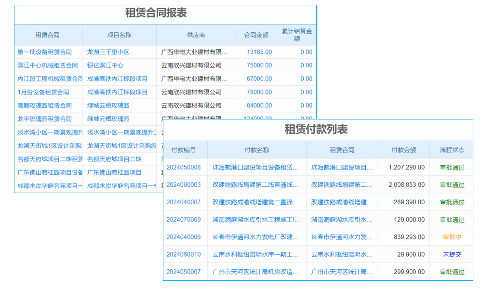Check 未提交 status of payment 2024060010
Viewport: 482px width, 289px height.
tap(451, 254)
